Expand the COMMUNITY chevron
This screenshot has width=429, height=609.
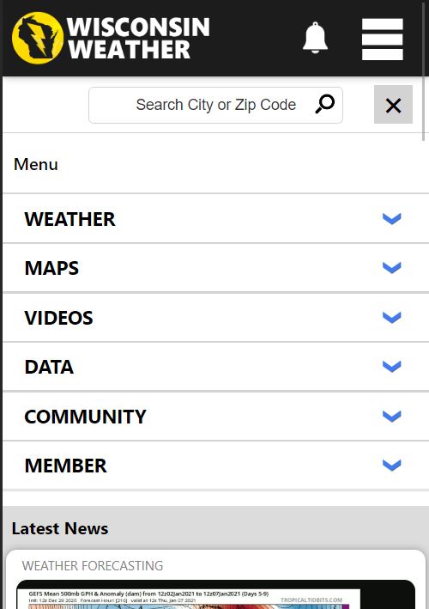[x=392, y=416]
